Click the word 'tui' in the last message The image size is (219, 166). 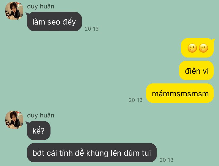point(146,153)
